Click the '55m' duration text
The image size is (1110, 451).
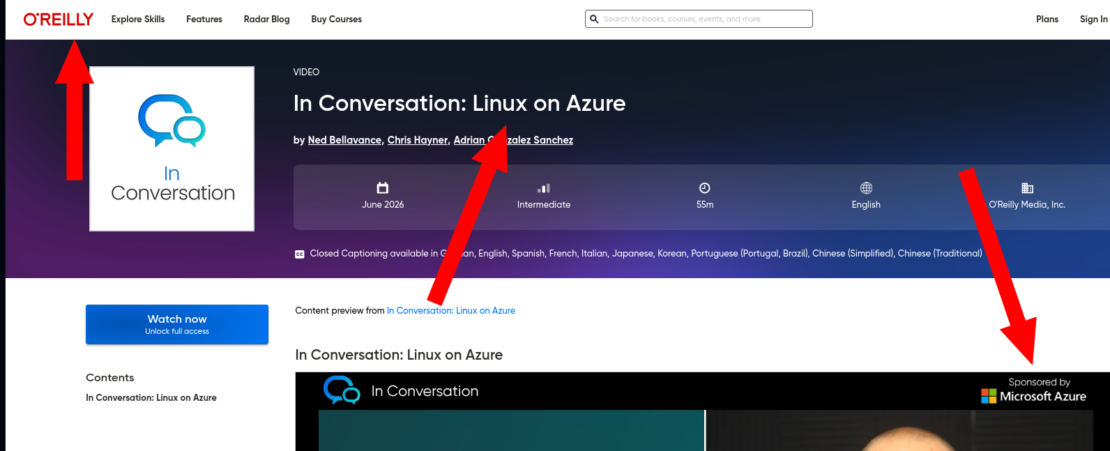705,204
